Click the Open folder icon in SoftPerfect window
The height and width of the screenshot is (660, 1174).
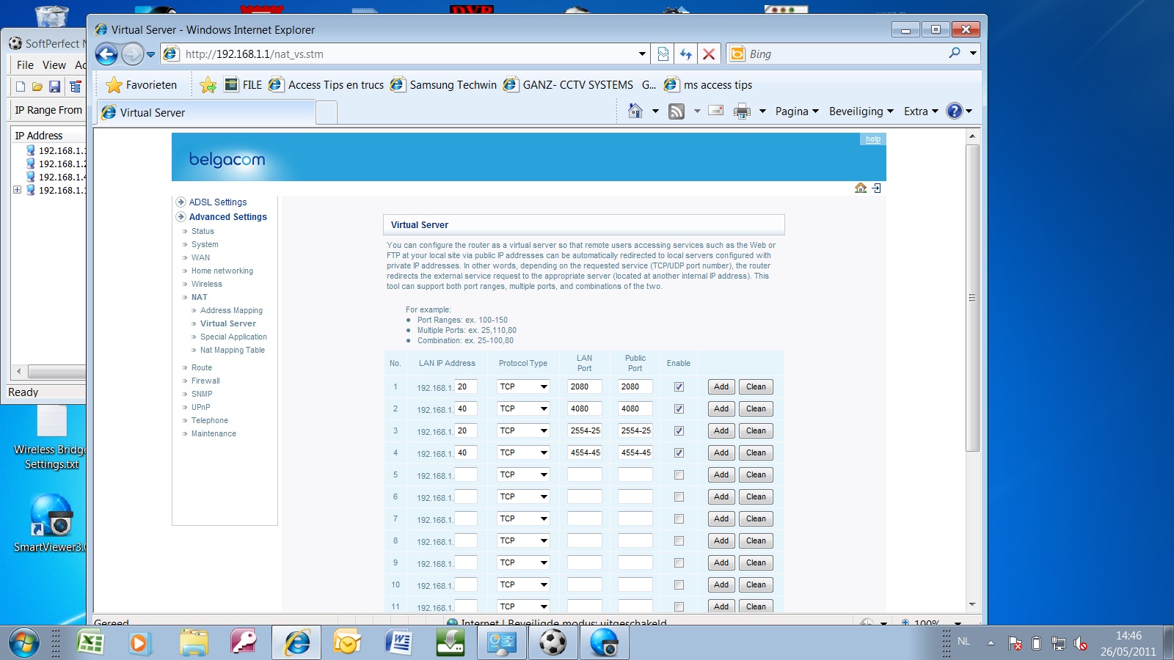tap(37, 87)
